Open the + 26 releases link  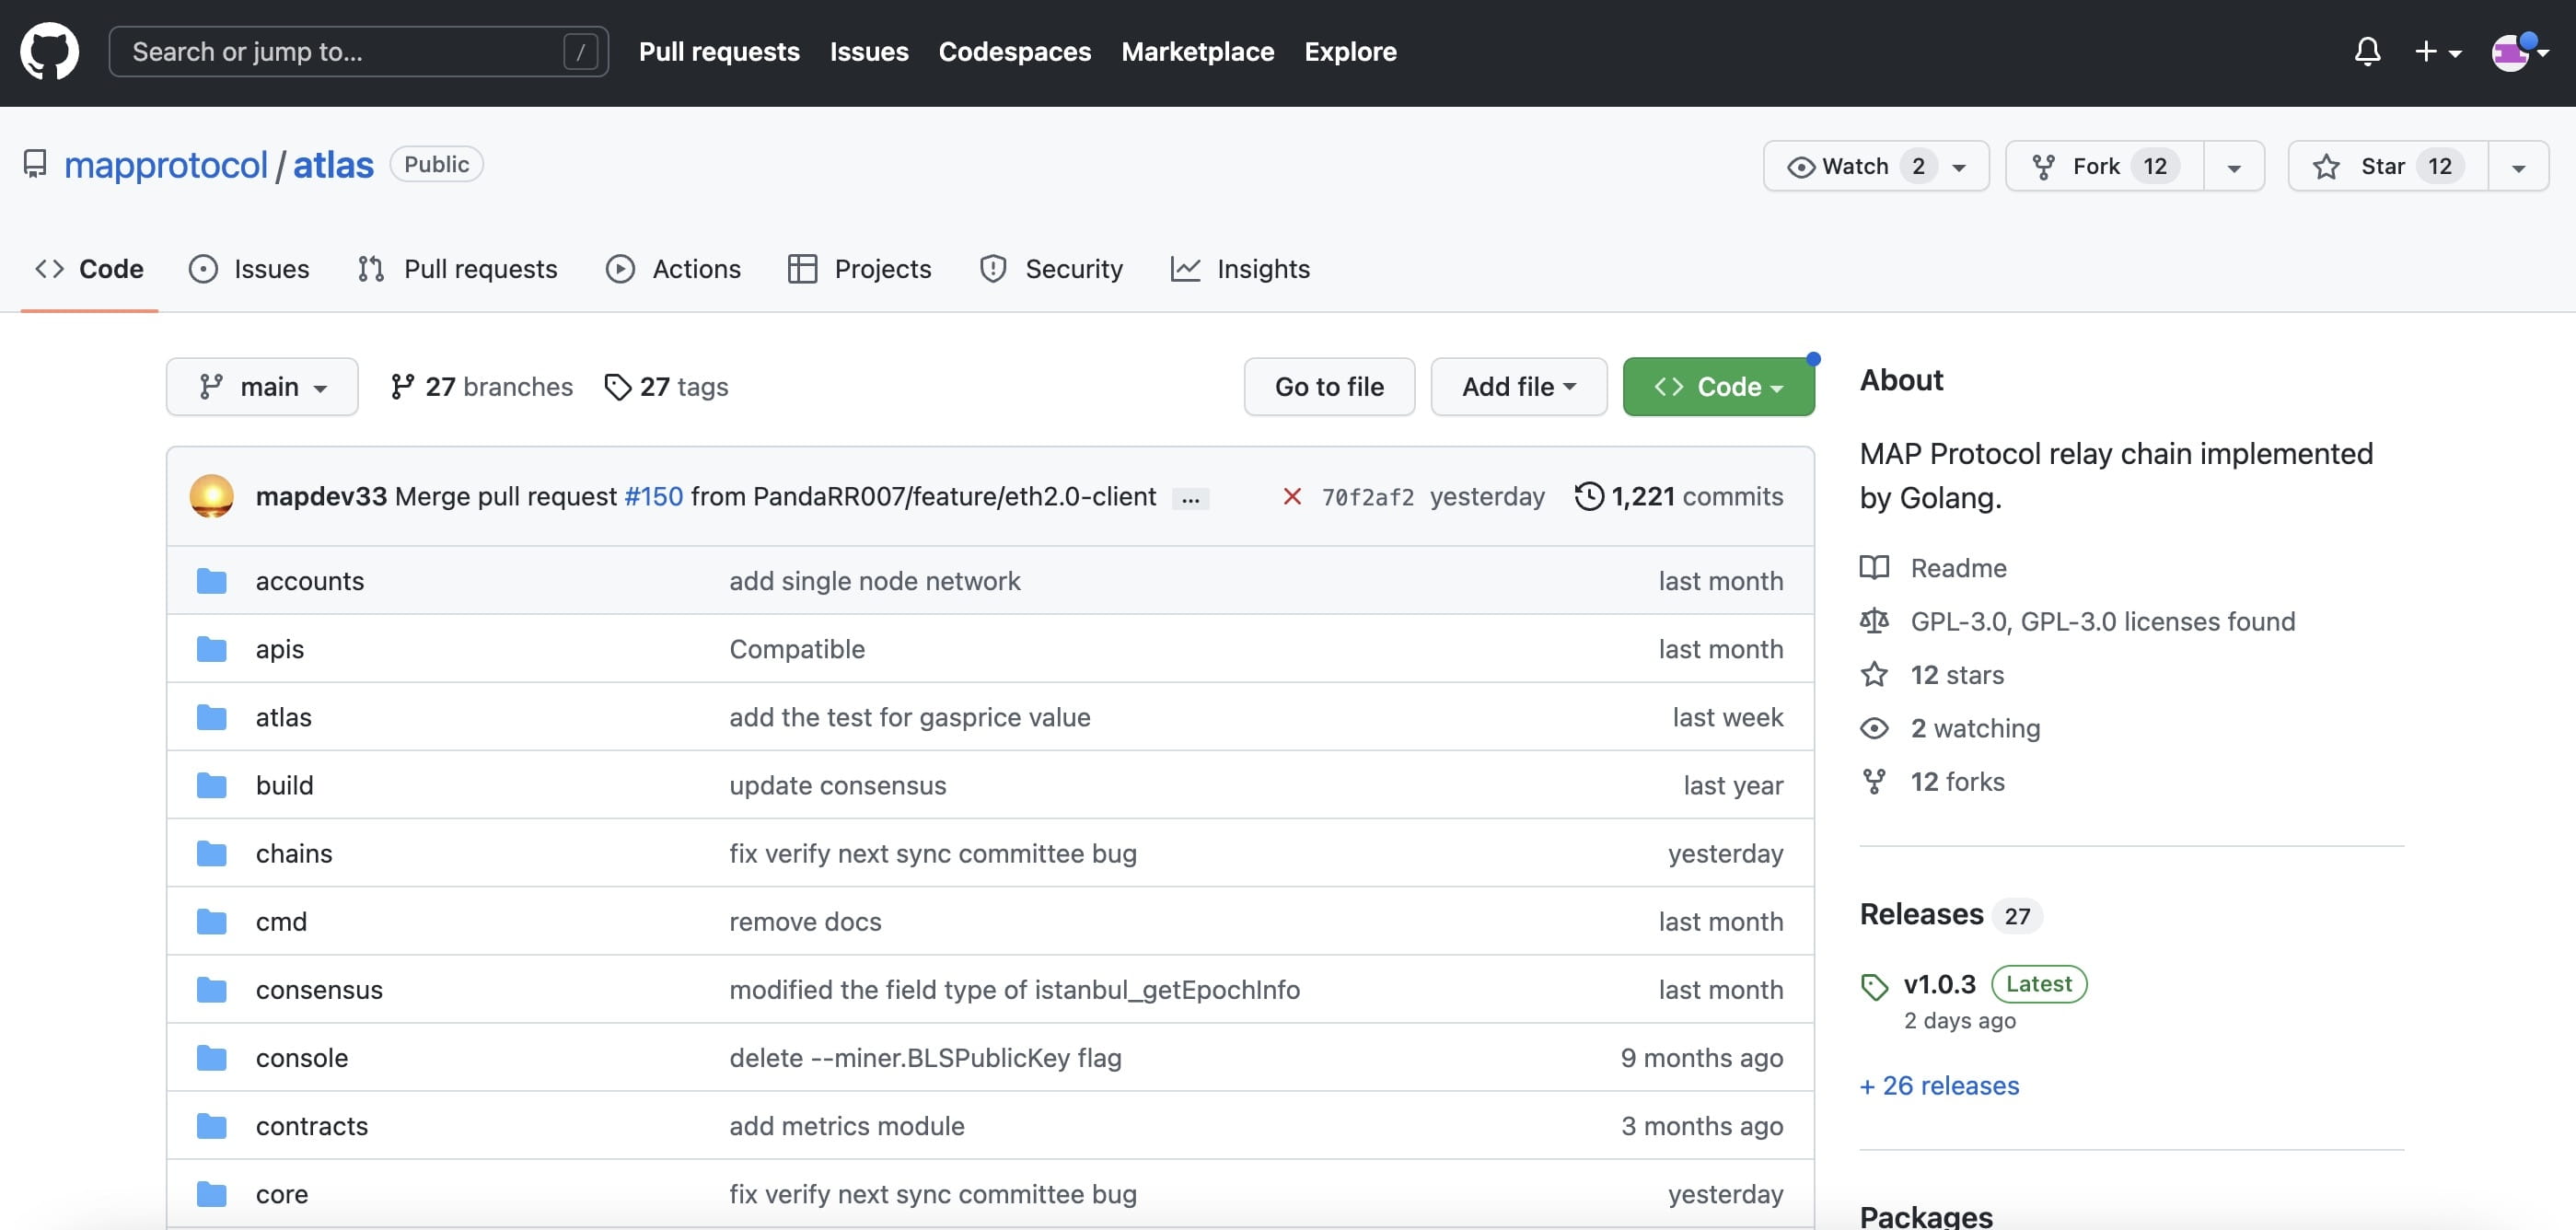click(1938, 1086)
